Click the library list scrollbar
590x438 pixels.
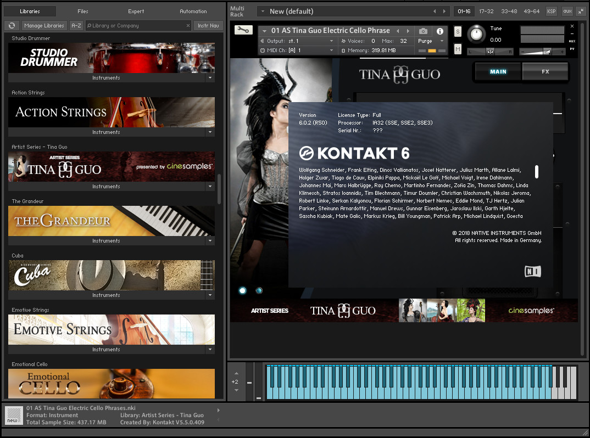click(x=219, y=189)
